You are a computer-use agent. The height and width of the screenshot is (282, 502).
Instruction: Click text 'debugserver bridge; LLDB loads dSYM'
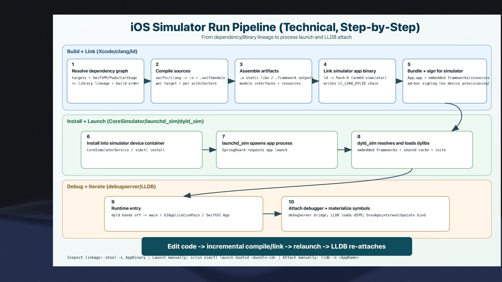pos(326,215)
